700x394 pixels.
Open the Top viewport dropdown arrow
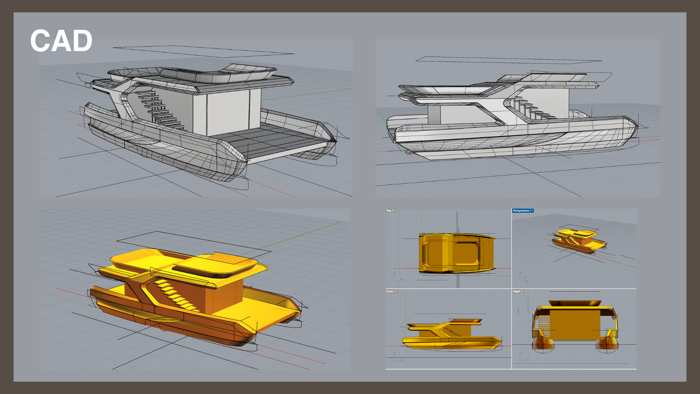click(x=394, y=211)
